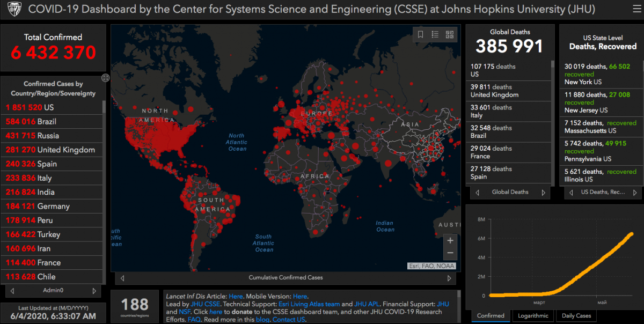
Task: Show the map legend list icon
Action: click(x=435, y=34)
